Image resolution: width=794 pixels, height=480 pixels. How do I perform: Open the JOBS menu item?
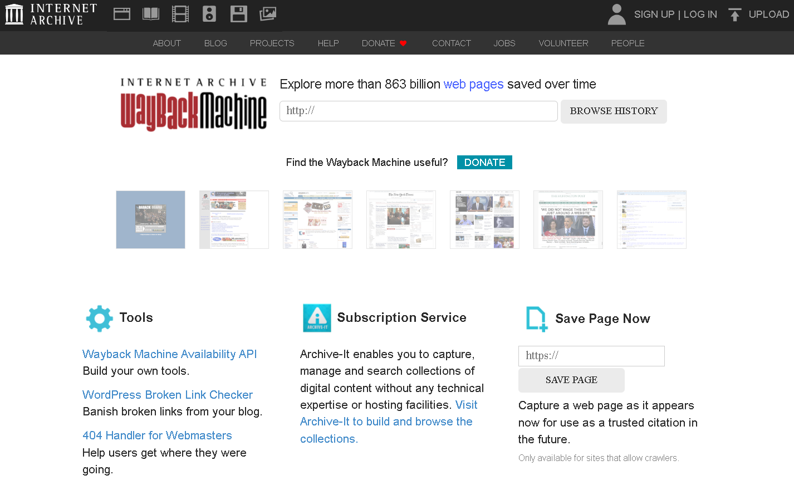pos(504,43)
